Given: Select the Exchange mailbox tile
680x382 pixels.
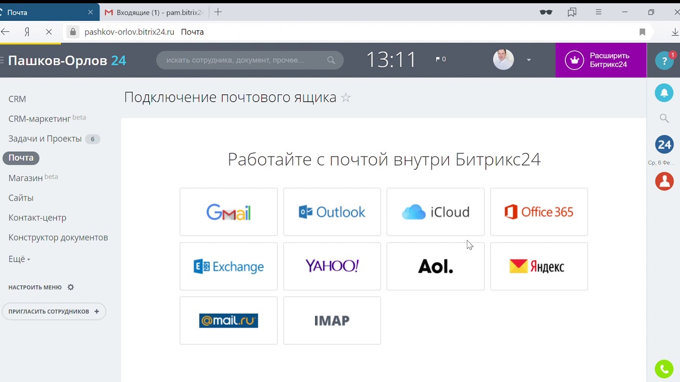Looking at the screenshot, I should coord(228,266).
